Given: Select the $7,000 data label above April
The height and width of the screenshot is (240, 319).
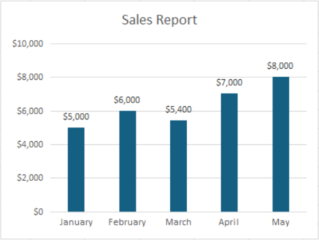Looking at the screenshot, I should pyautogui.click(x=229, y=82).
